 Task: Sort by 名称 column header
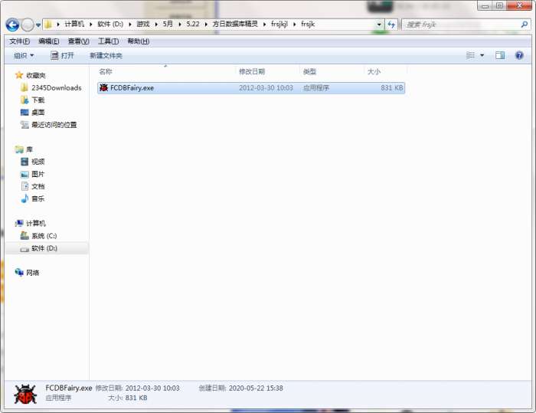(106, 71)
